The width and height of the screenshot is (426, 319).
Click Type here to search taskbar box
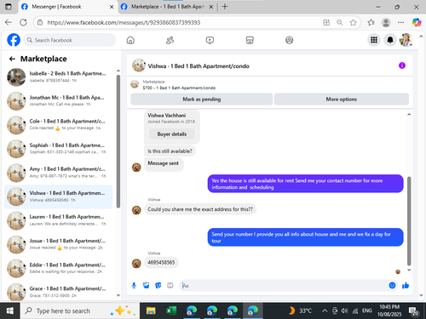click(79, 310)
